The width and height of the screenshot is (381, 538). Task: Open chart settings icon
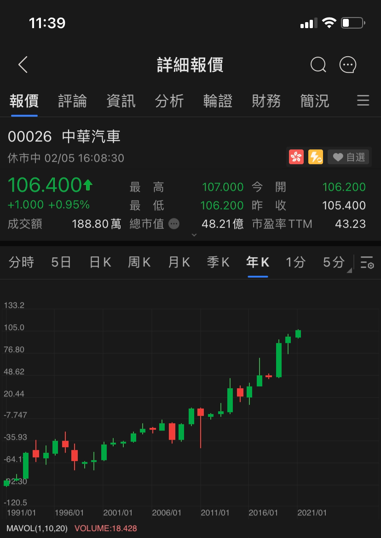[367, 262]
